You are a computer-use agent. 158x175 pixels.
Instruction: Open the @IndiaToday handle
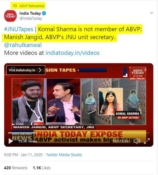31,18
